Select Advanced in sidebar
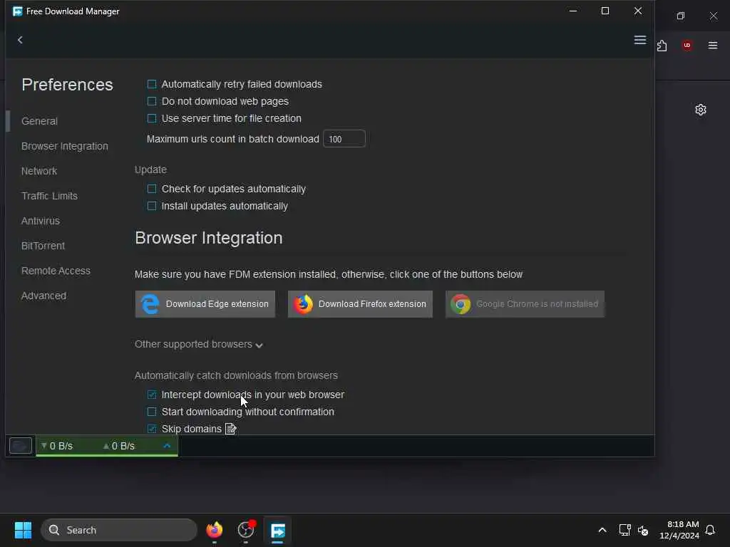The width and height of the screenshot is (730, 547). pos(43,296)
